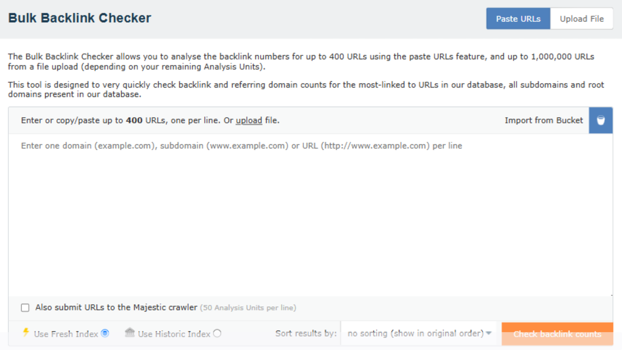
Task: Click the 'Sort results by:' label
Action: pyautogui.click(x=306, y=333)
